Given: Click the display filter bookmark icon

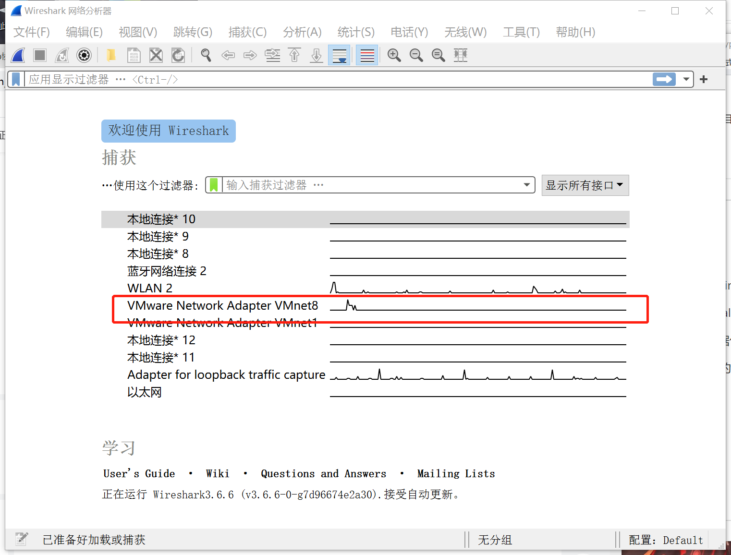Looking at the screenshot, I should point(16,79).
